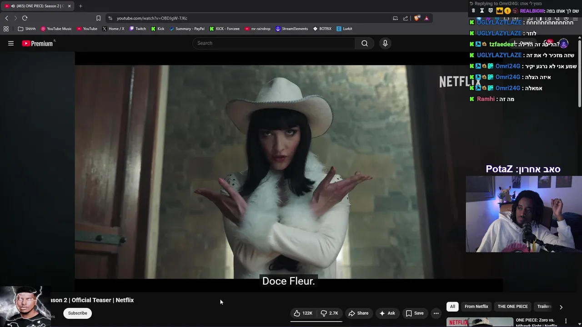Open the Brave Rewards triangle icon

pos(426,18)
